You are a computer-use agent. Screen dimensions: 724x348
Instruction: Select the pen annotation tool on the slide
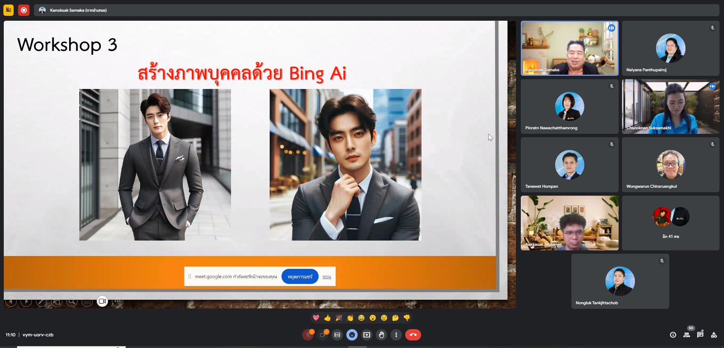coord(42,301)
